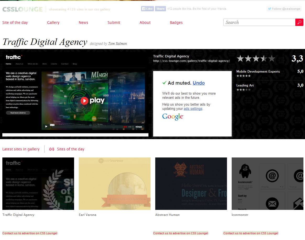Click the green checkmark next to Ad muted
This screenshot has width=305, height=240.
point(164,83)
